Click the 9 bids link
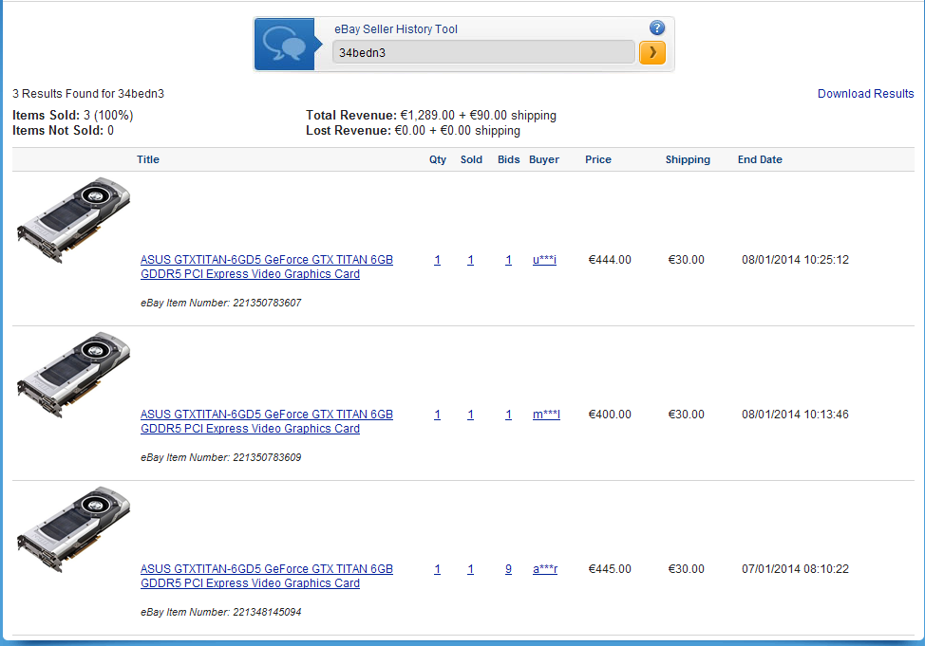Viewport: 925px width, 646px height. pyautogui.click(x=508, y=569)
